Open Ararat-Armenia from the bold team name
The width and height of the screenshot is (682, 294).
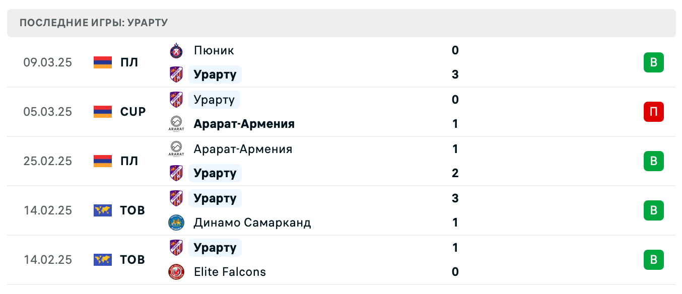point(244,124)
